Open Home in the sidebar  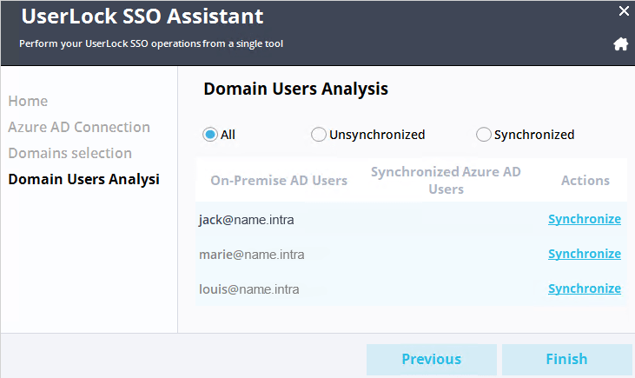pos(28,101)
